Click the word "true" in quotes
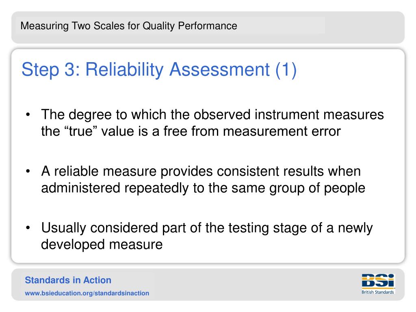416x312 pixels. tap(81, 131)
